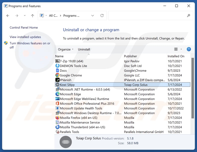
Task: Click the Microsoft Office Professional icon
Action: (57, 103)
